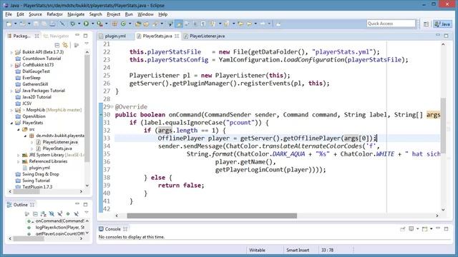Click the Open Type toolbar icon

(x=138, y=24)
